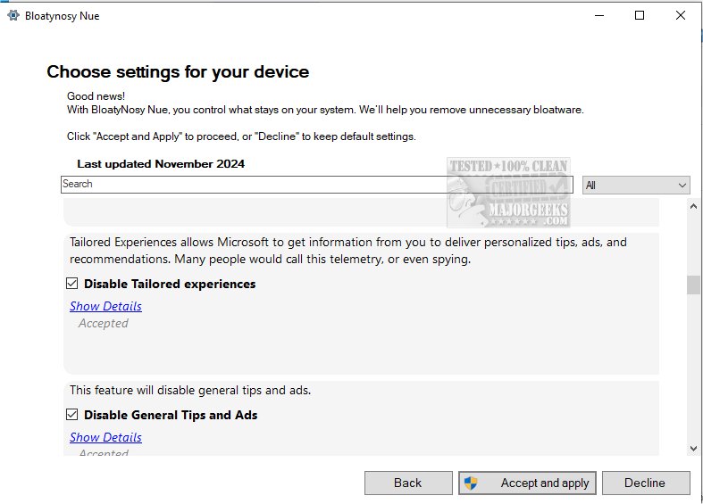Open the All filter dropdown
Viewport: 703px width, 504px height.
[x=636, y=185]
